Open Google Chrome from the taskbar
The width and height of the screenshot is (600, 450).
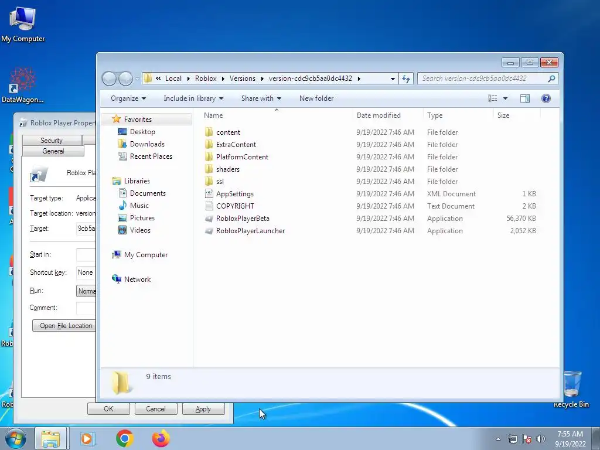[x=125, y=438]
